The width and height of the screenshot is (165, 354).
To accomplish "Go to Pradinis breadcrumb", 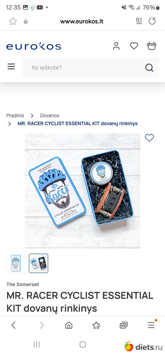I will point(15,115).
